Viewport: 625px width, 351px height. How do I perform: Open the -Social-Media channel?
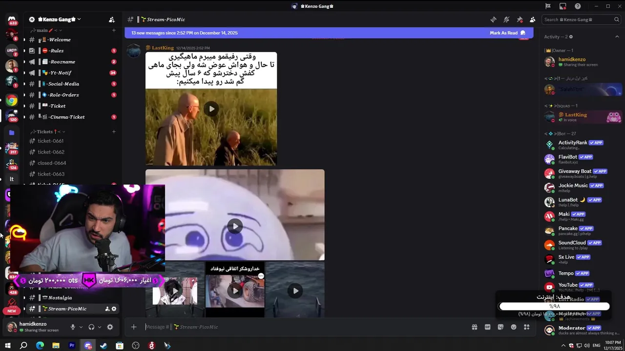tap(72, 84)
